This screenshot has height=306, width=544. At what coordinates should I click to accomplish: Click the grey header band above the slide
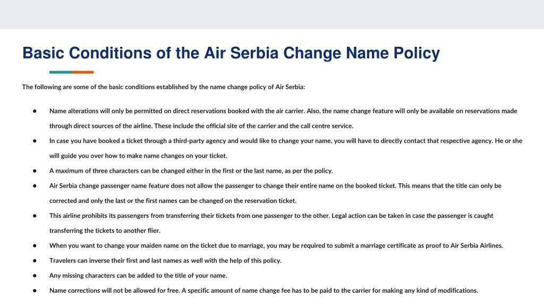coord(272,14)
